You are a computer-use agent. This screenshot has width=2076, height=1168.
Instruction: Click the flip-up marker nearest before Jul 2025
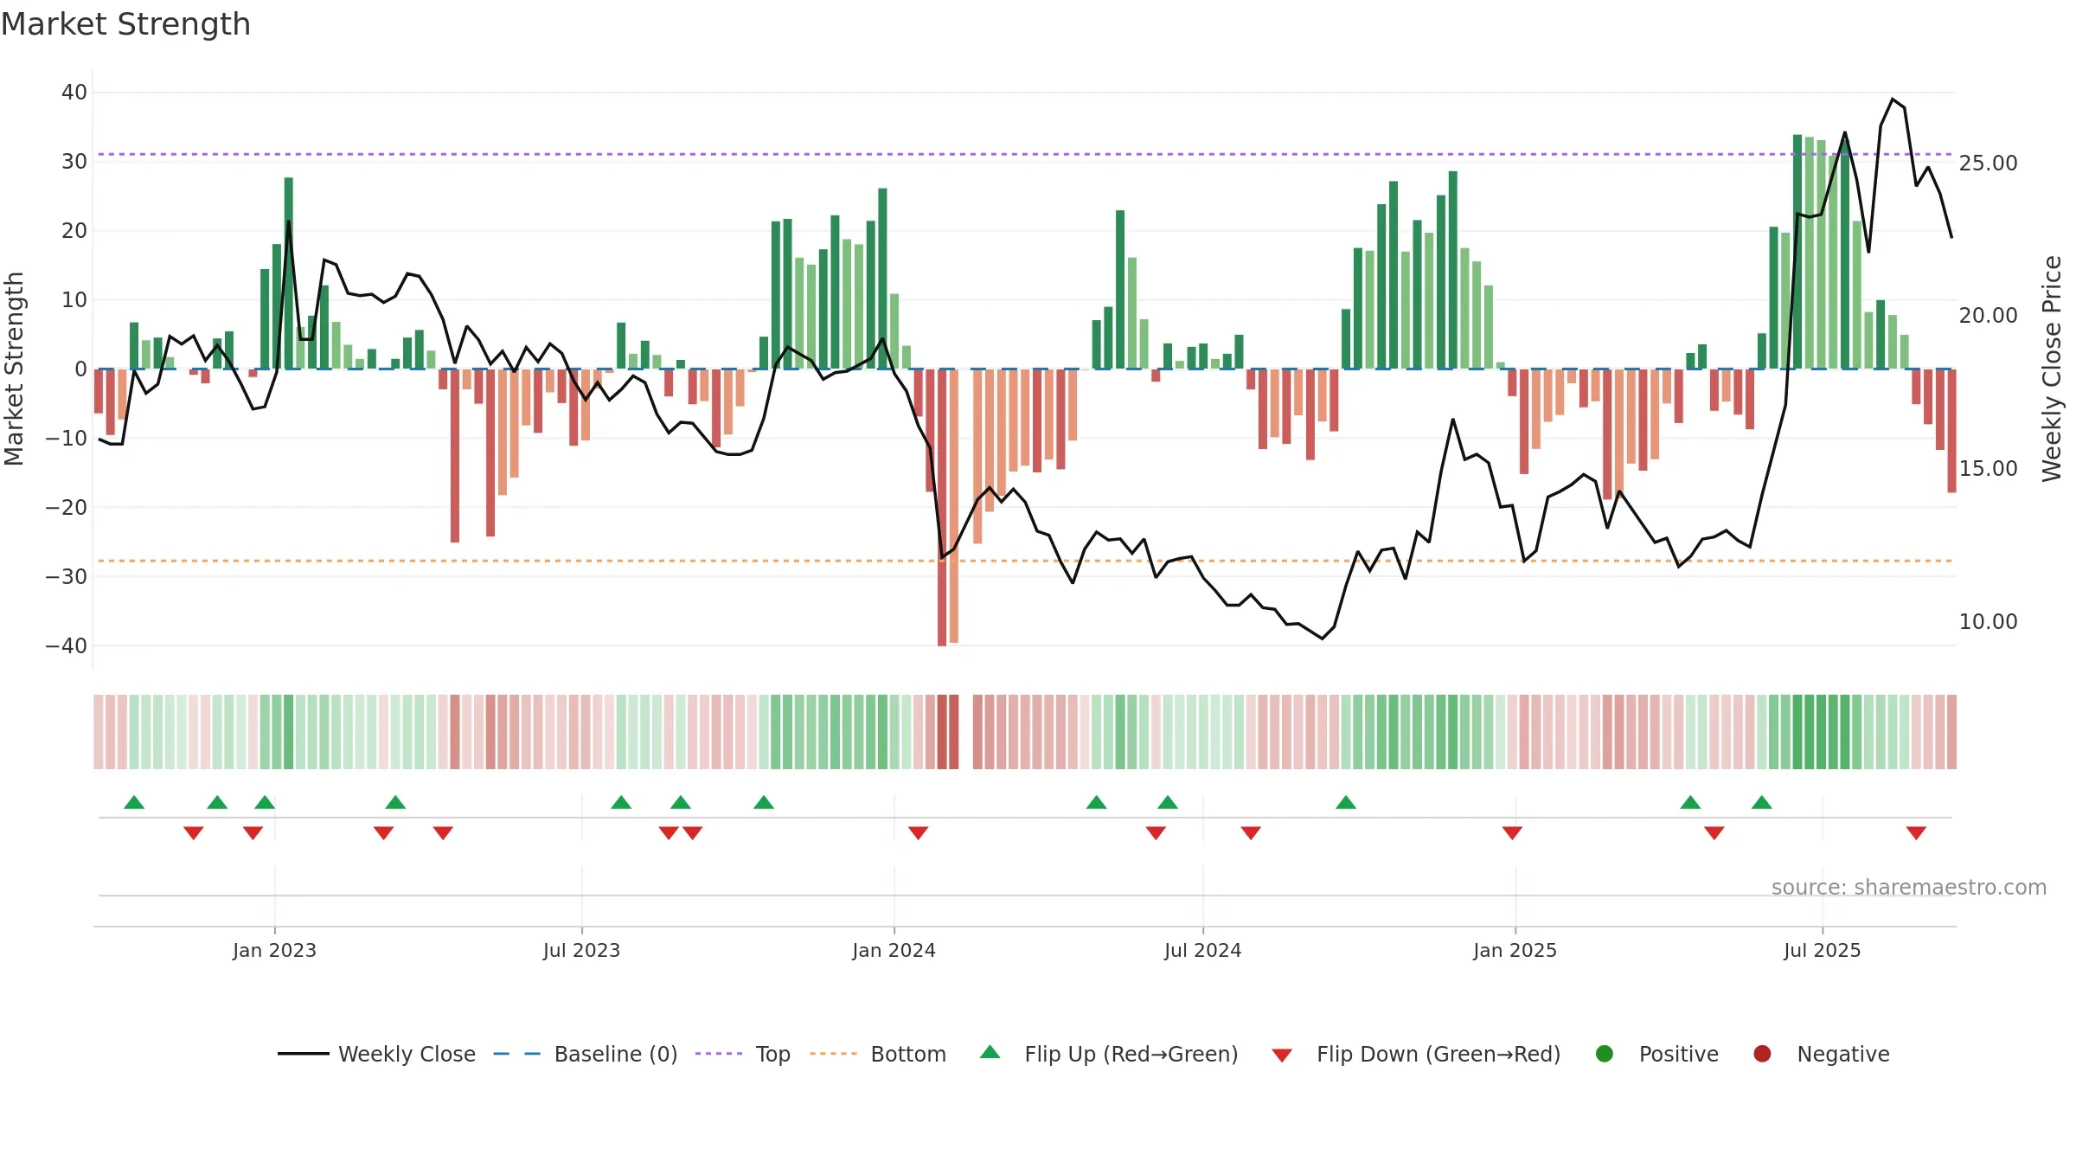(x=1762, y=802)
